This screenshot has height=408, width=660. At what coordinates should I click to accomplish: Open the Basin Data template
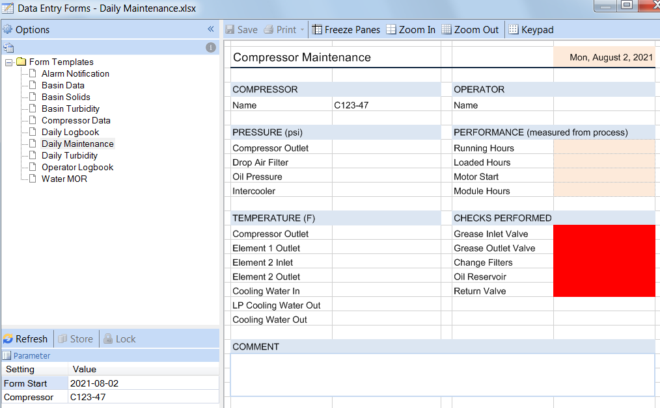click(x=63, y=85)
